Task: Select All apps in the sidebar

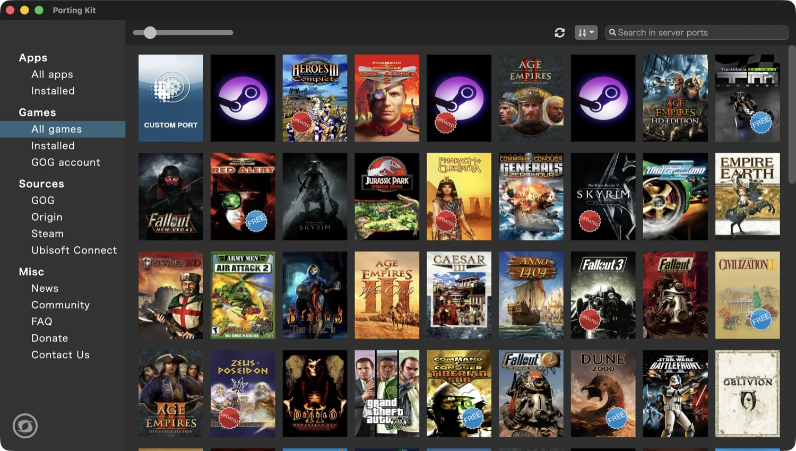Action: tap(52, 74)
